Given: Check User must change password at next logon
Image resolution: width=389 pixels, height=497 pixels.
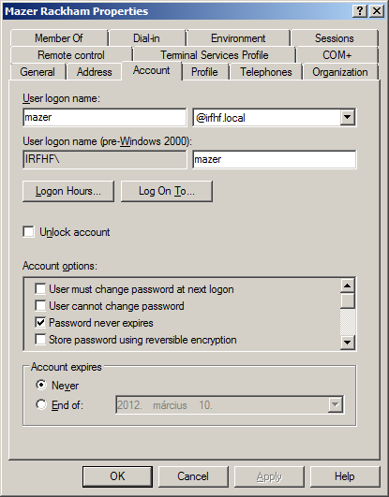Looking at the screenshot, I should pyautogui.click(x=40, y=289).
